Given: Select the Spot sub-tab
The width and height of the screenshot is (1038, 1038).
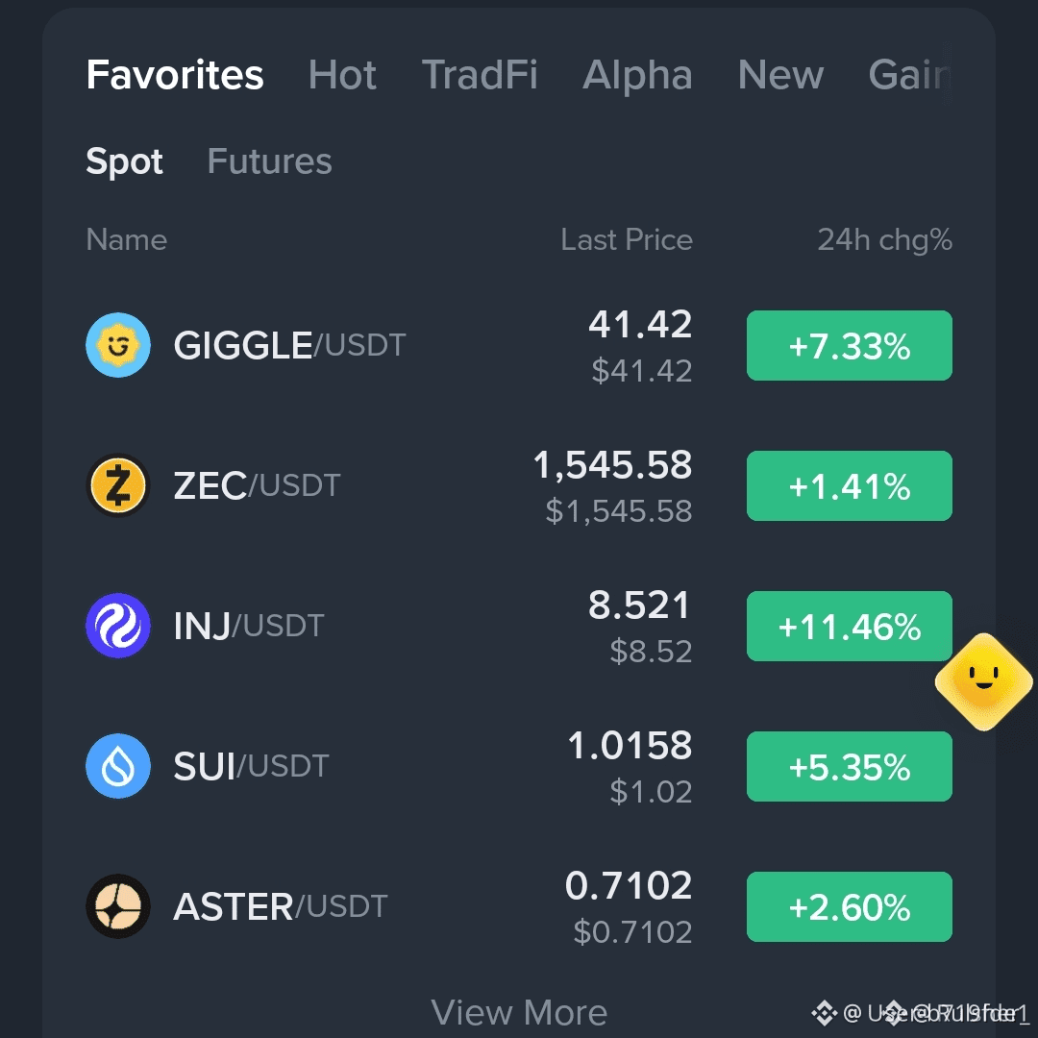Looking at the screenshot, I should (x=124, y=161).
